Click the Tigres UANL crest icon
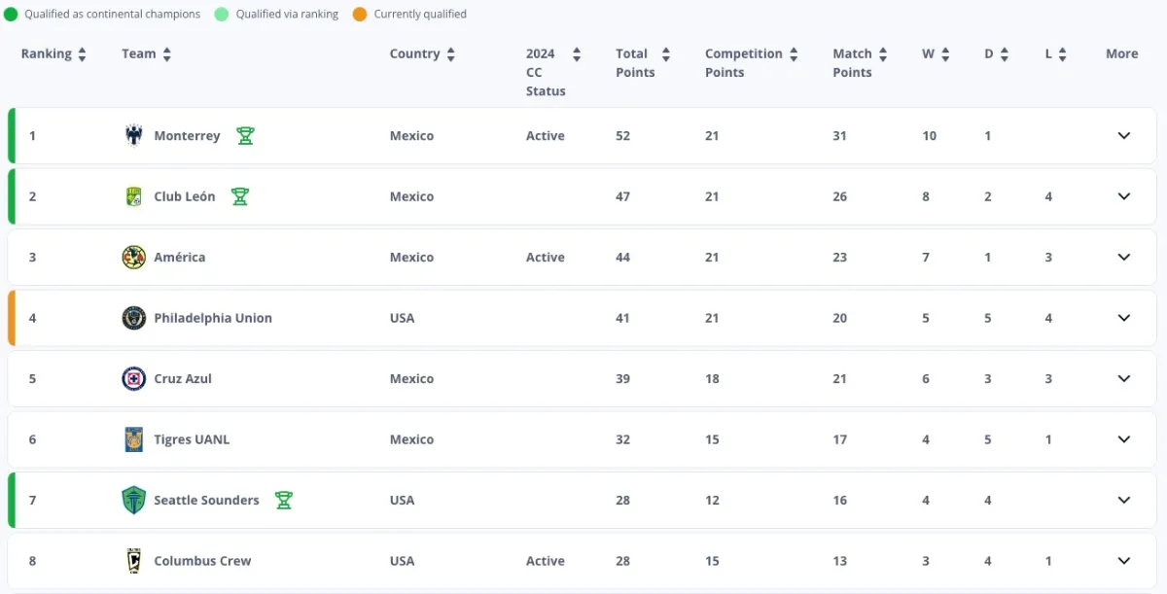Image resolution: width=1167 pixels, height=594 pixels. (x=133, y=439)
